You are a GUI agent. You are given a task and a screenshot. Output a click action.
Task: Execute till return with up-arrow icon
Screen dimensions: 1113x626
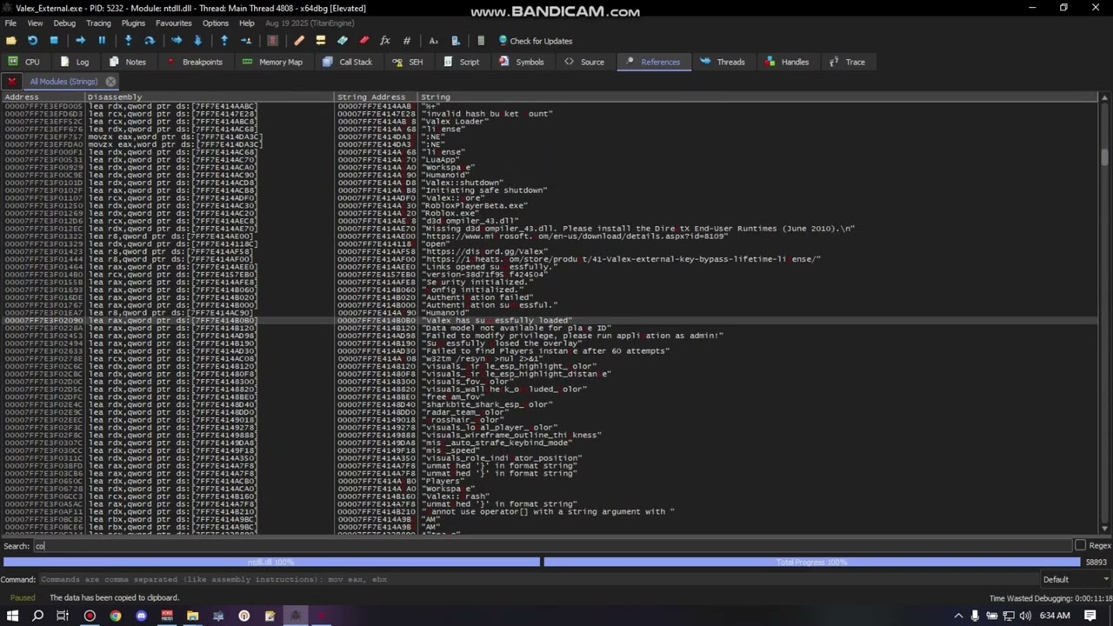pyautogui.click(x=224, y=41)
